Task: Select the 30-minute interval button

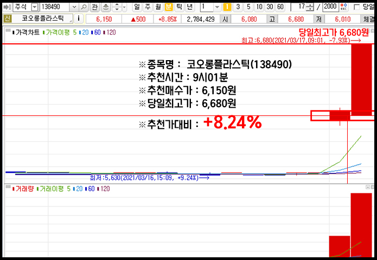Action: pyautogui.click(x=270, y=7)
